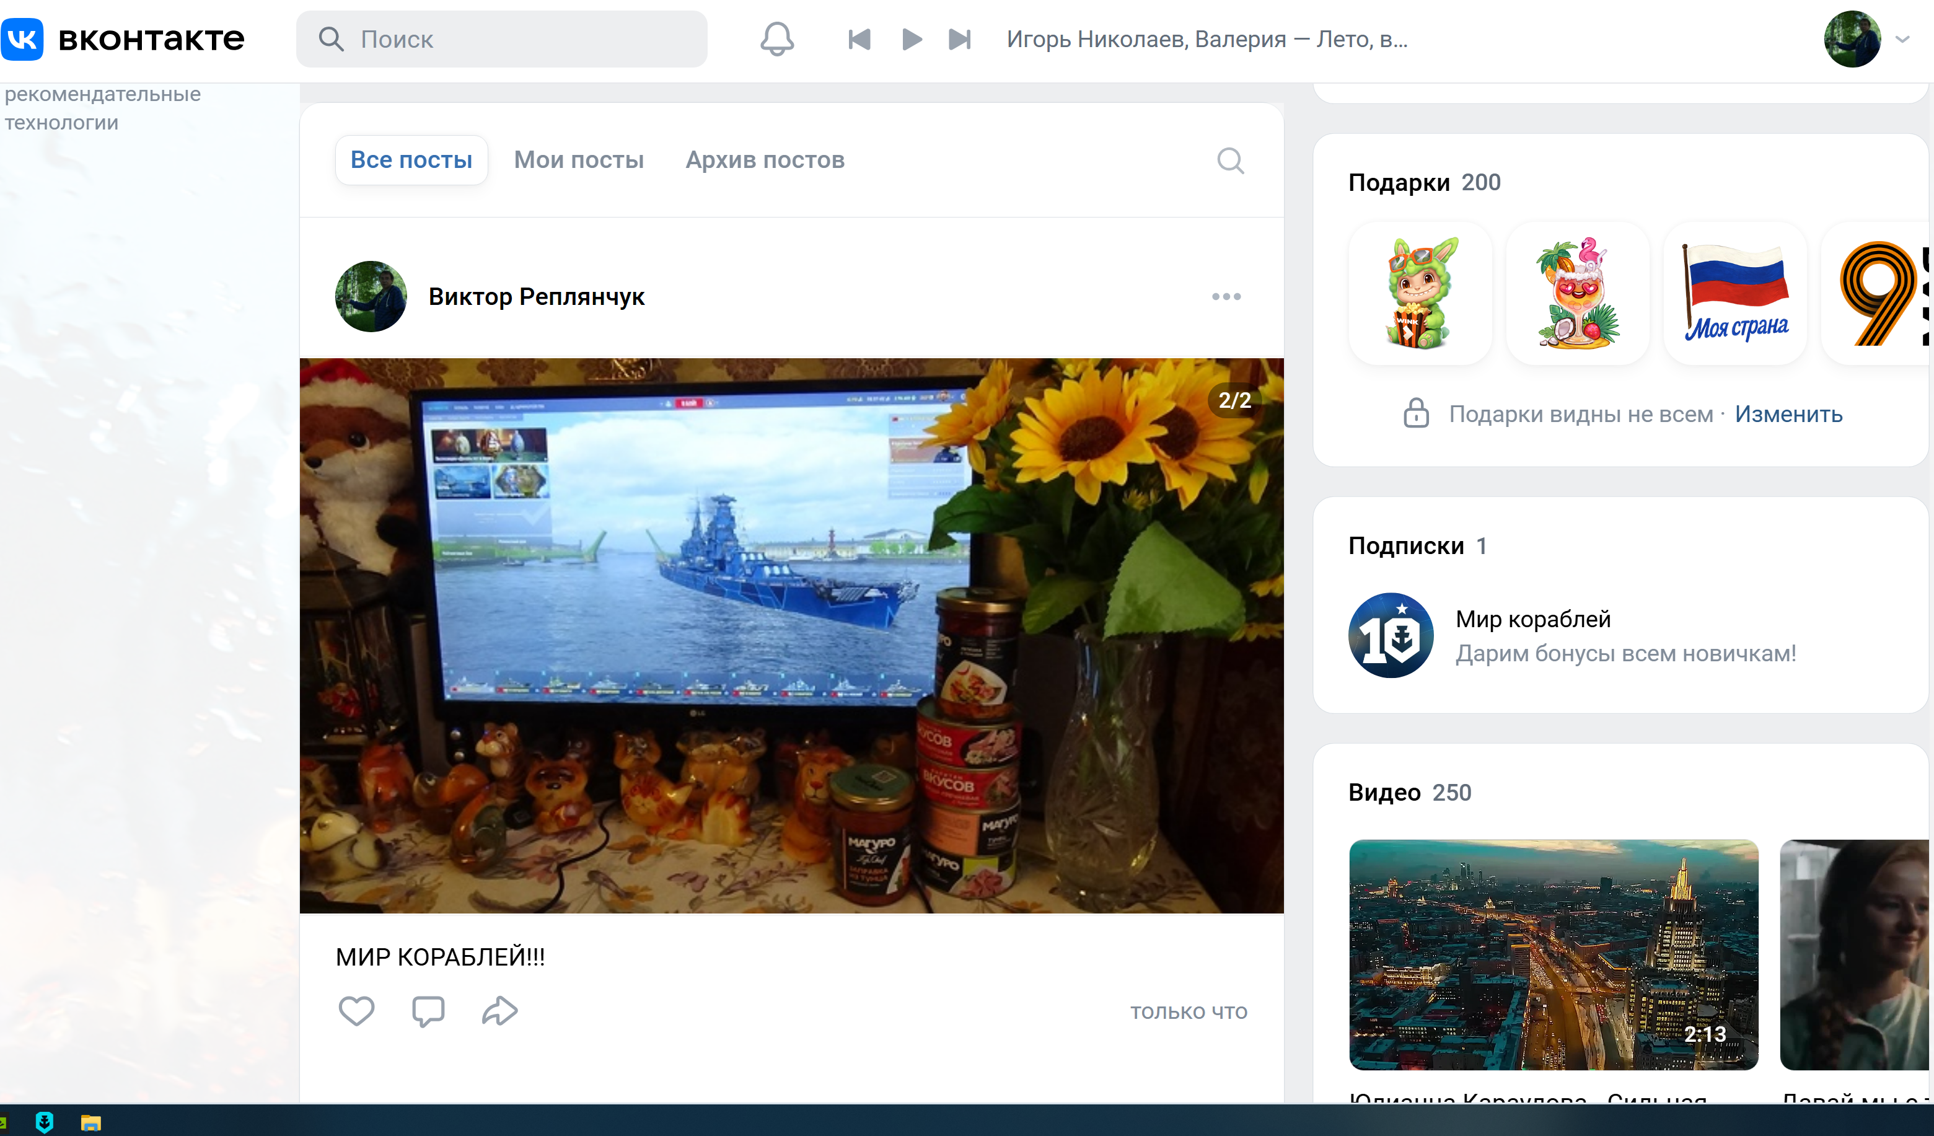Open the post timestamp только что
Image resolution: width=1934 pixels, height=1136 pixels.
click(x=1189, y=1011)
